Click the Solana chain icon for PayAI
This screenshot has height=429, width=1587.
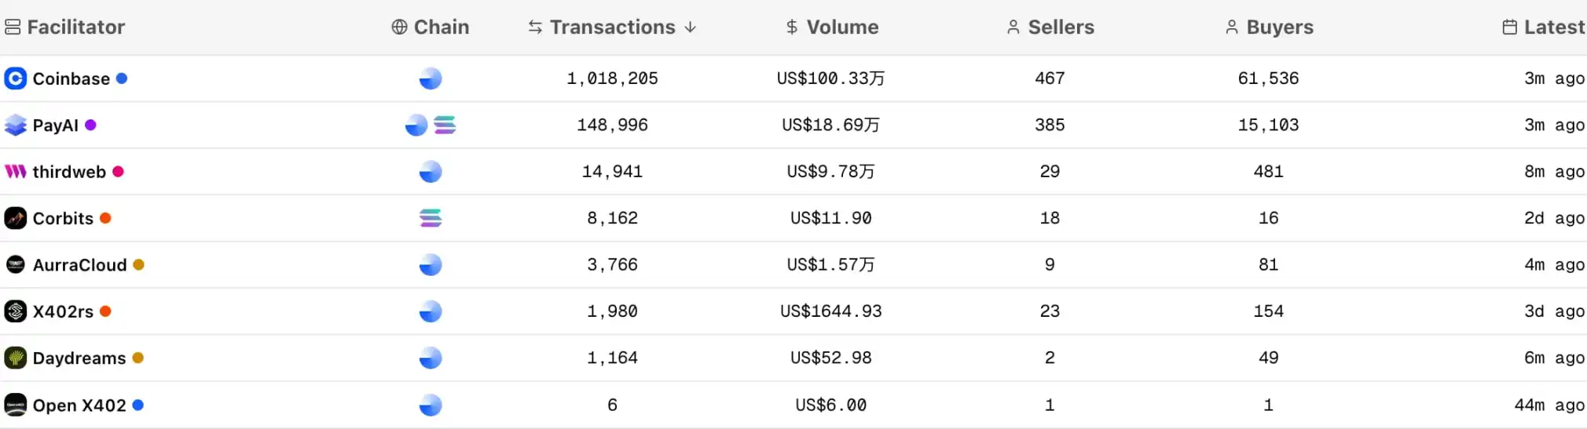click(x=445, y=125)
